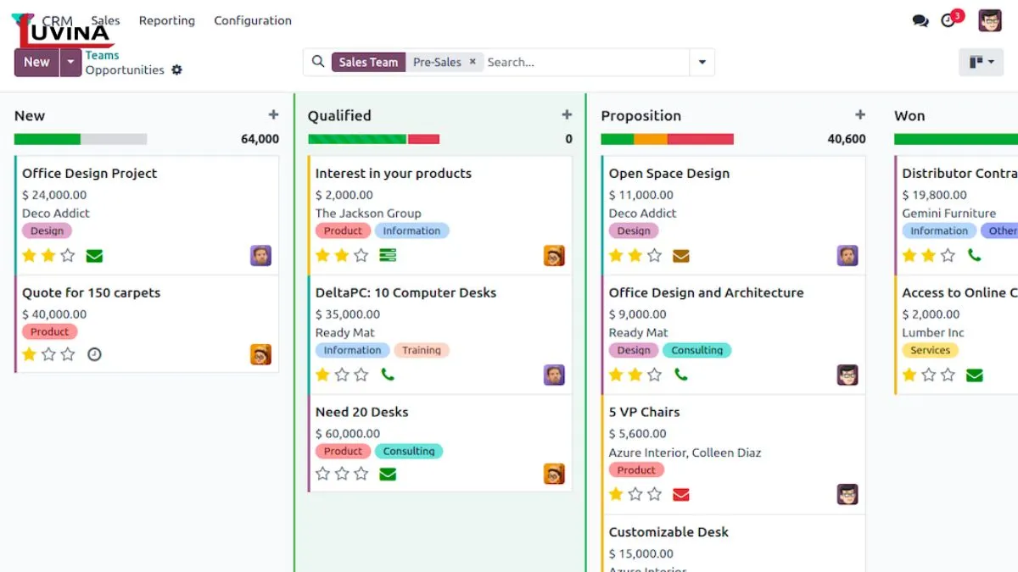The width and height of the screenshot is (1018, 572).
Task: Open activities clock icon with badge
Action: (948, 20)
